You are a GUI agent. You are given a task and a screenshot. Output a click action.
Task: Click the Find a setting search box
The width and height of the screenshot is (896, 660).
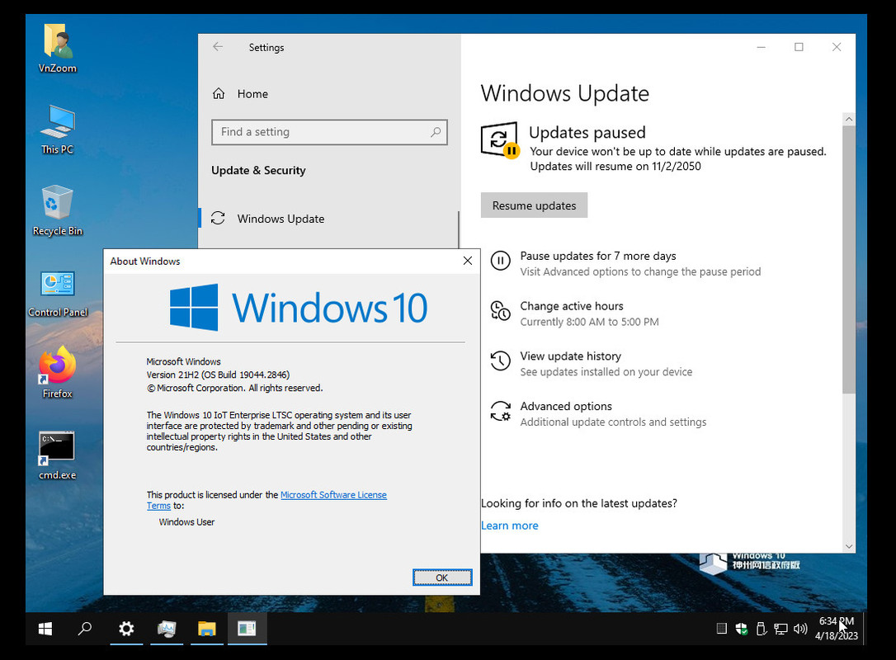click(x=329, y=132)
